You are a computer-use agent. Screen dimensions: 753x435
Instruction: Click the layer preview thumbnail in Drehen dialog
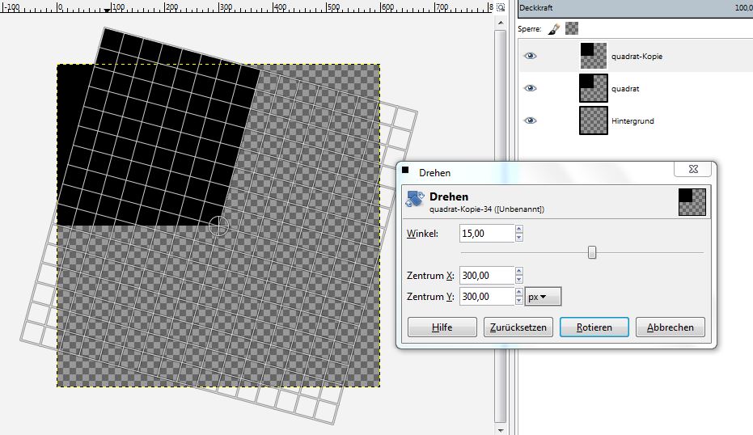(x=692, y=201)
